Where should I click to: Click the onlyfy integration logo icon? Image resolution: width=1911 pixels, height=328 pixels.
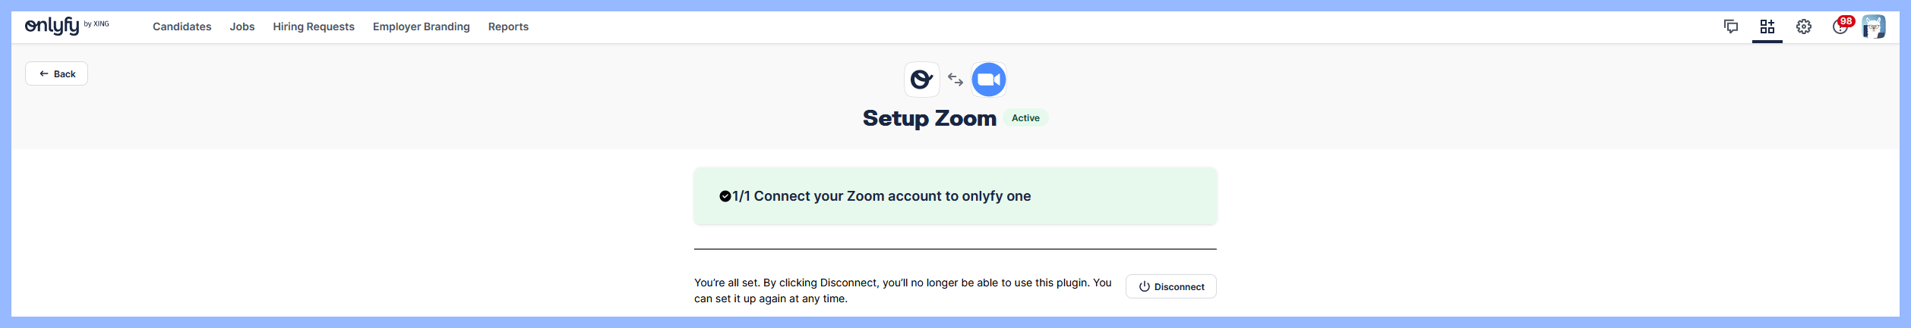point(922,80)
